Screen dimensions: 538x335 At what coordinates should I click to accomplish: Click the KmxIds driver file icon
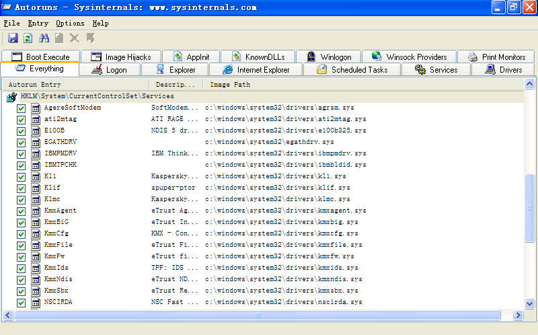coord(36,268)
